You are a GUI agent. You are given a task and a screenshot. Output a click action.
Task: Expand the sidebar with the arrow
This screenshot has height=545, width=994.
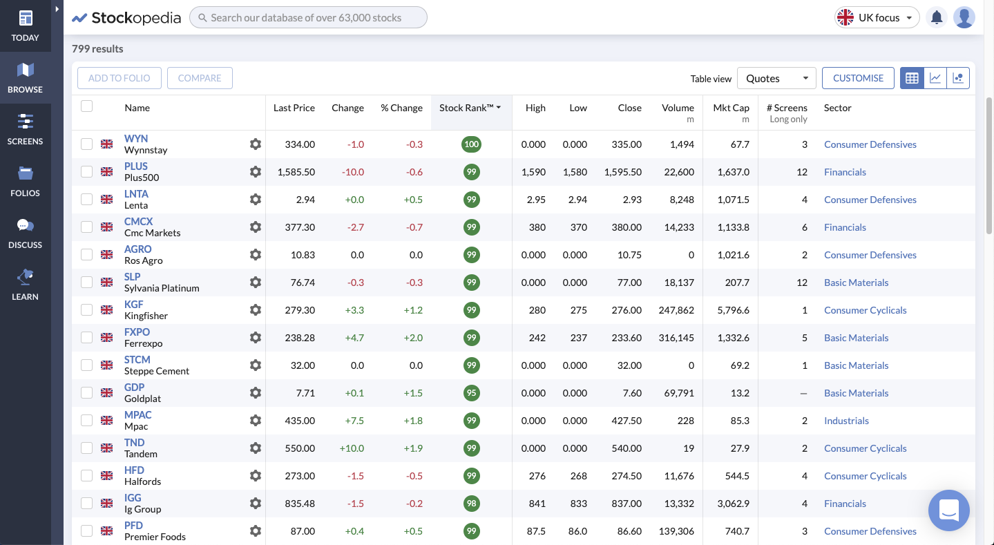[x=57, y=10]
